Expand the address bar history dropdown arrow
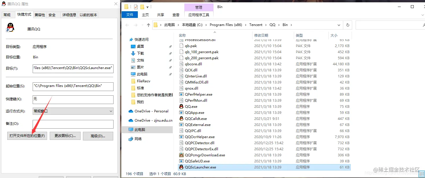The width and height of the screenshot is (425, 178). (x=339, y=25)
